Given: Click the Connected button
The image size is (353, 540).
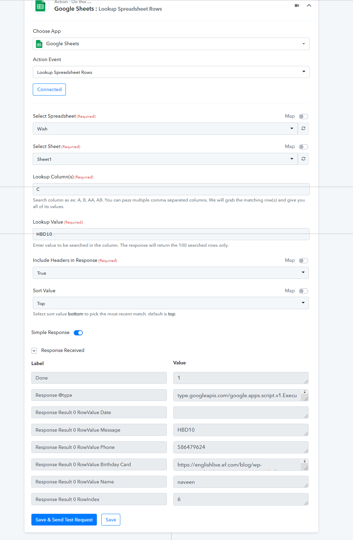Looking at the screenshot, I should [x=49, y=89].
